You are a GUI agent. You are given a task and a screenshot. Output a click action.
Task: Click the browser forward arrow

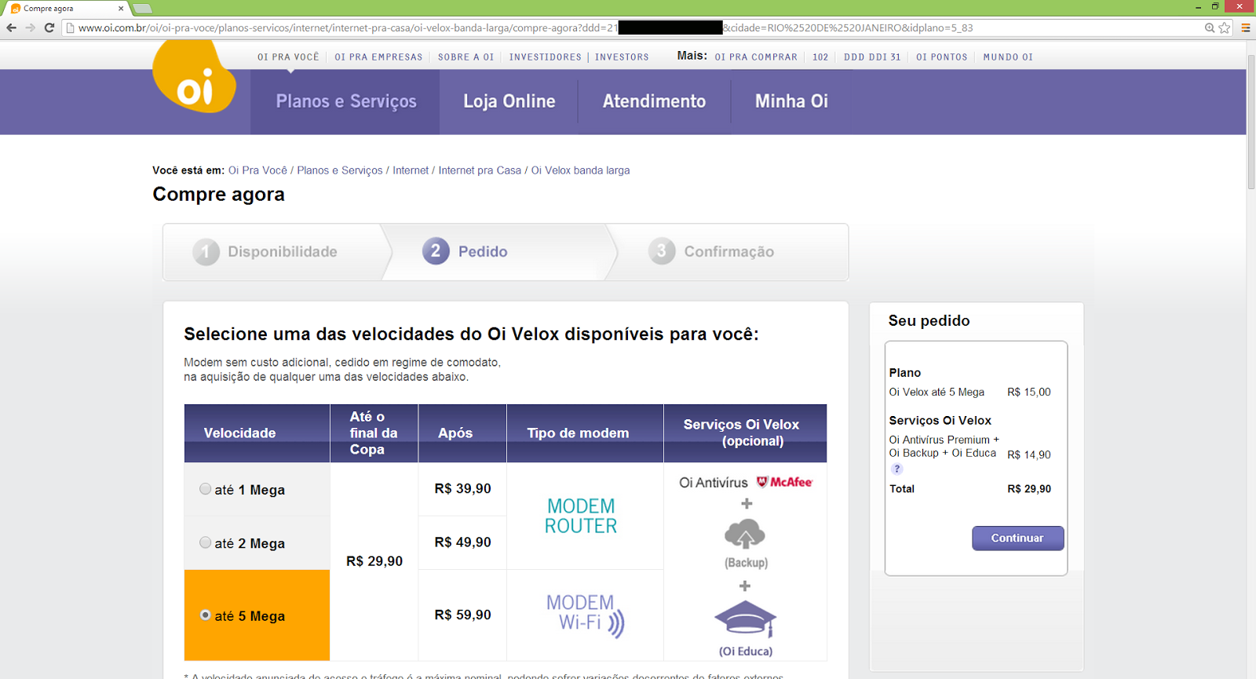(x=30, y=27)
